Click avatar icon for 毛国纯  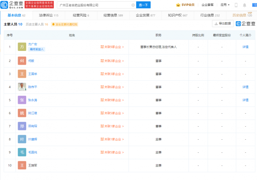point(22,152)
